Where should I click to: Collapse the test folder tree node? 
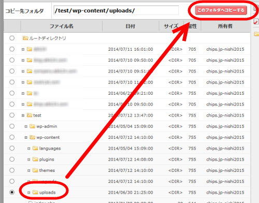[x=23, y=115]
